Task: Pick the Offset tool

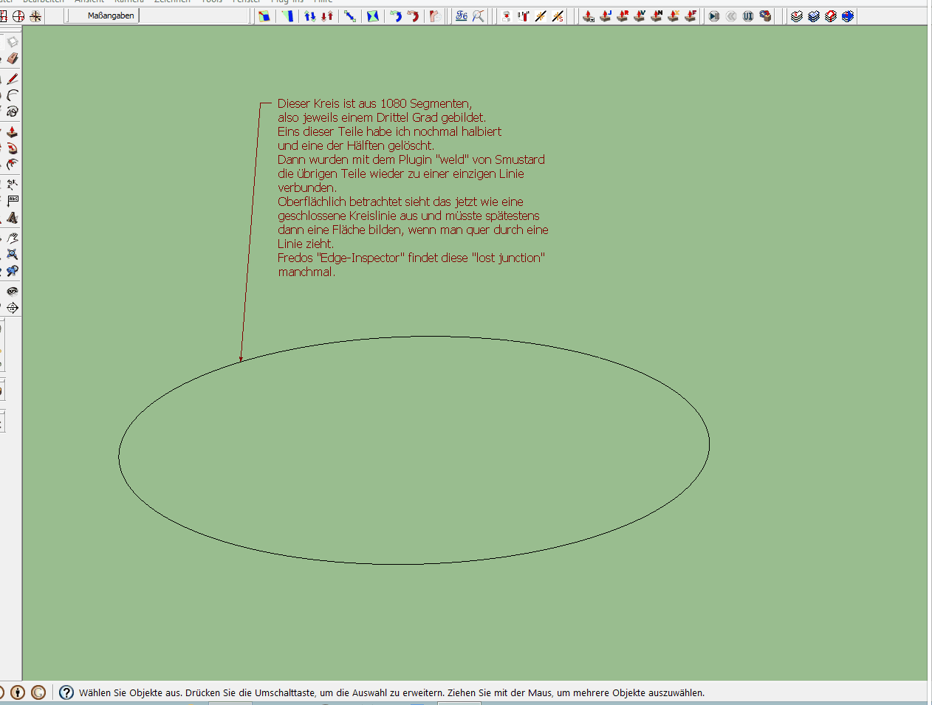Action: pyautogui.click(x=13, y=165)
